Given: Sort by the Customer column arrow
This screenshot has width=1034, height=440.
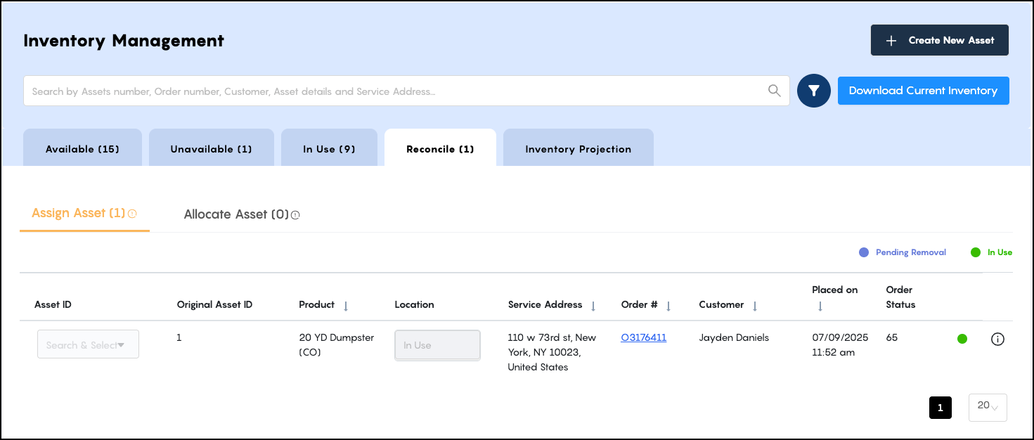Looking at the screenshot, I should [755, 306].
